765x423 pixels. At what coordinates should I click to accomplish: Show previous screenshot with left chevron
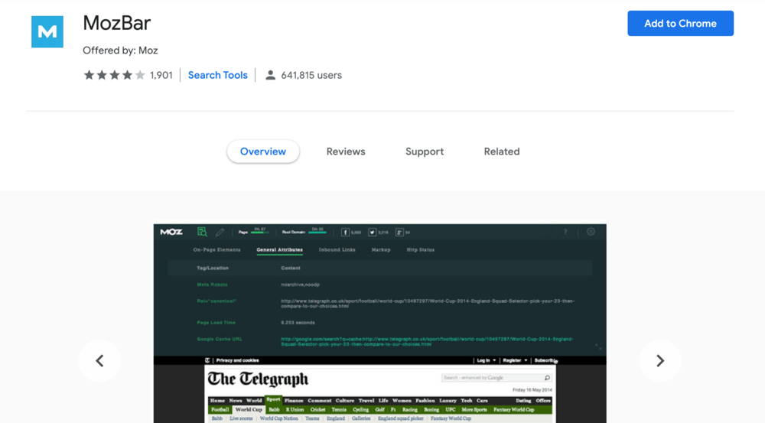click(x=99, y=360)
